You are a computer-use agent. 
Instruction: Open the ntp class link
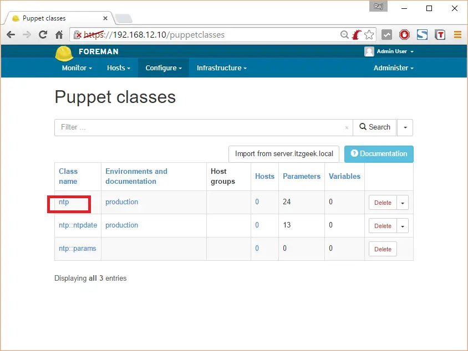(x=64, y=202)
